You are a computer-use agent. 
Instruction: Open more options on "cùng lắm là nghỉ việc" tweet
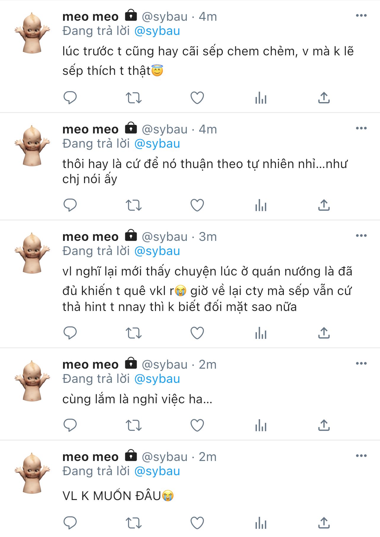(x=361, y=364)
